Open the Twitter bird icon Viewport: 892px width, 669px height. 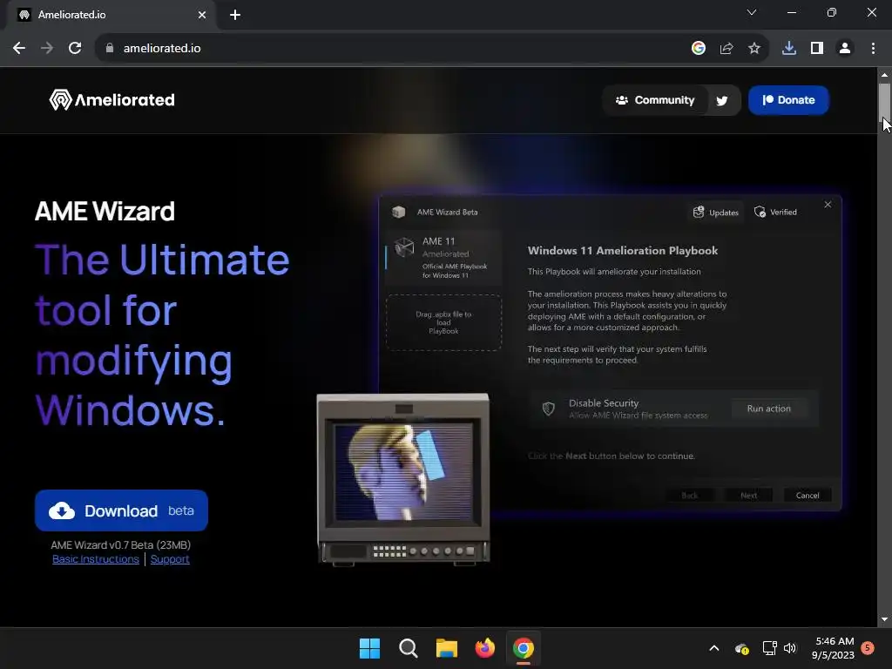tap(722, 101)
